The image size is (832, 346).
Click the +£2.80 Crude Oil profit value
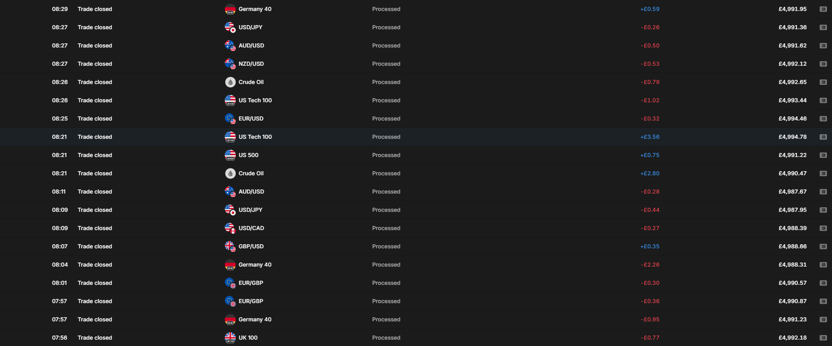click(651, 173)
